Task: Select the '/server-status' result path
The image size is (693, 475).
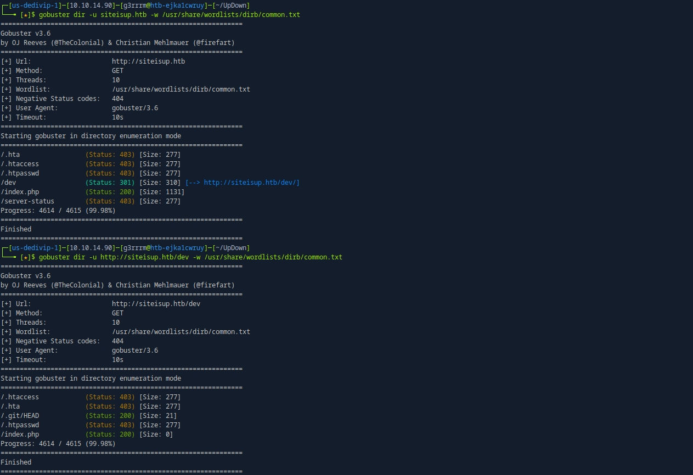Action: coord(27,201)
